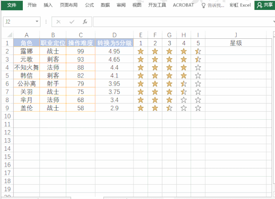Switch to the 视图 tab
This screenshot has height=199, width=275.
137,5
